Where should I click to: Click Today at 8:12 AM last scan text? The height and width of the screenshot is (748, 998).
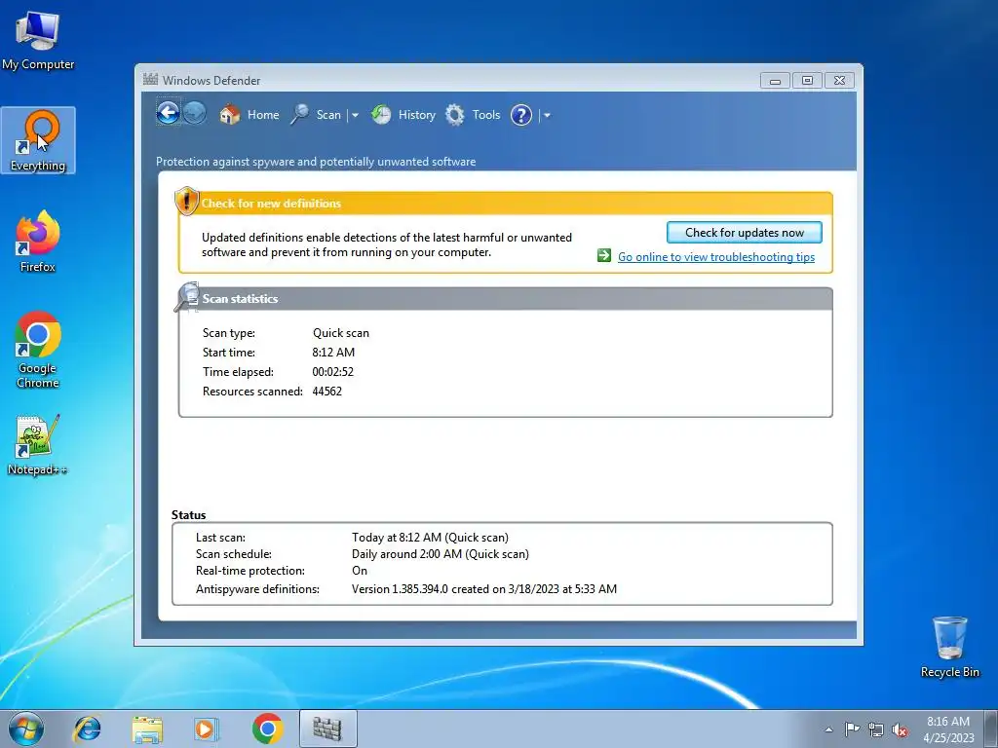(x=430, y=538)
